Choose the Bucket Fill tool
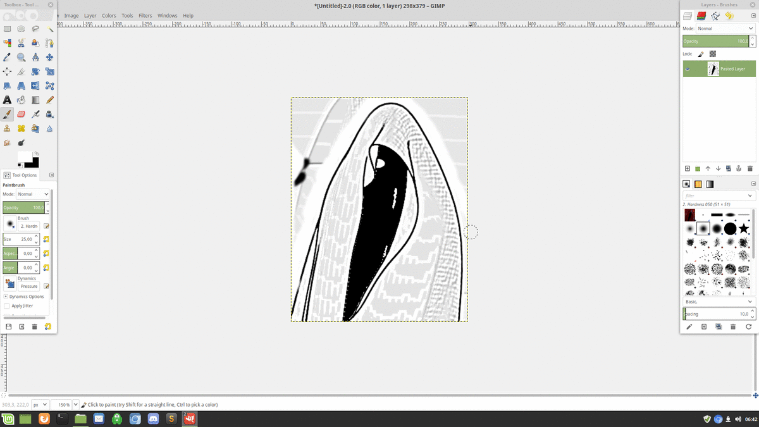This screenshot has height=427, width=759. (22, 100)
